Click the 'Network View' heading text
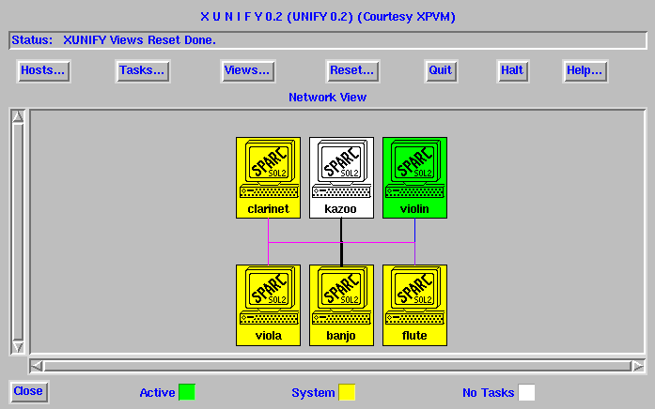Image resolution: width=655 pixels, height=409 pixels. [328, 98]
